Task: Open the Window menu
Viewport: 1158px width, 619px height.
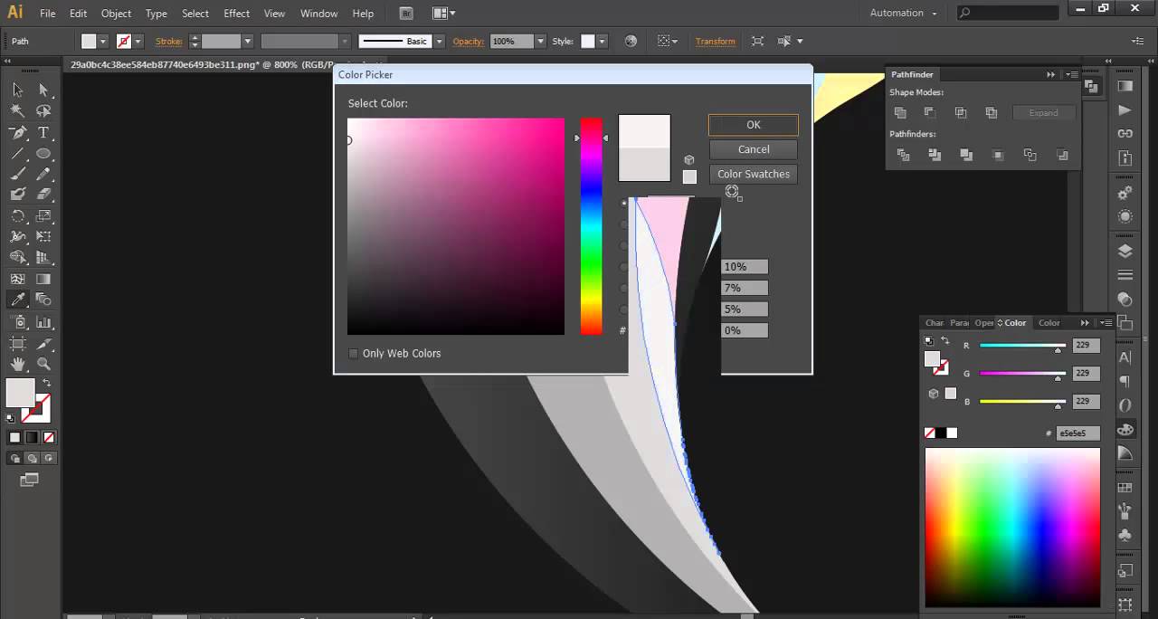Action: coord(318,14)
